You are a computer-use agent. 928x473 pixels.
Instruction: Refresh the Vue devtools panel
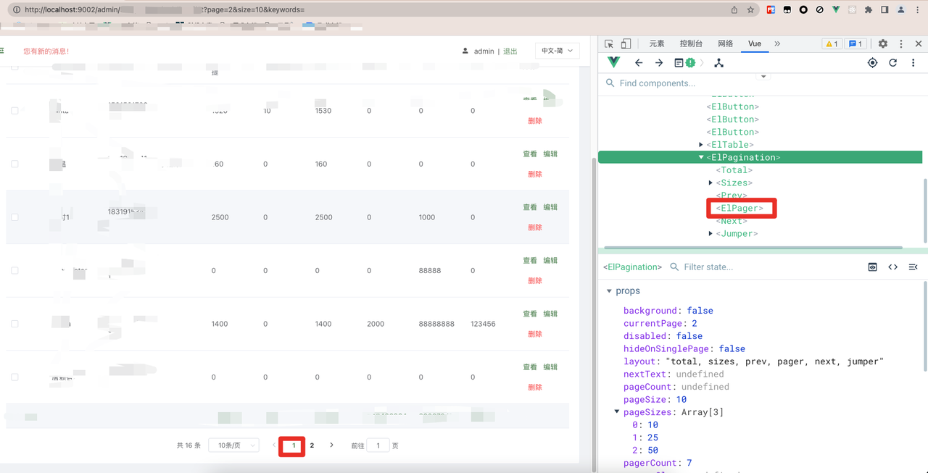pyautogui.click(x=893, y=62)
